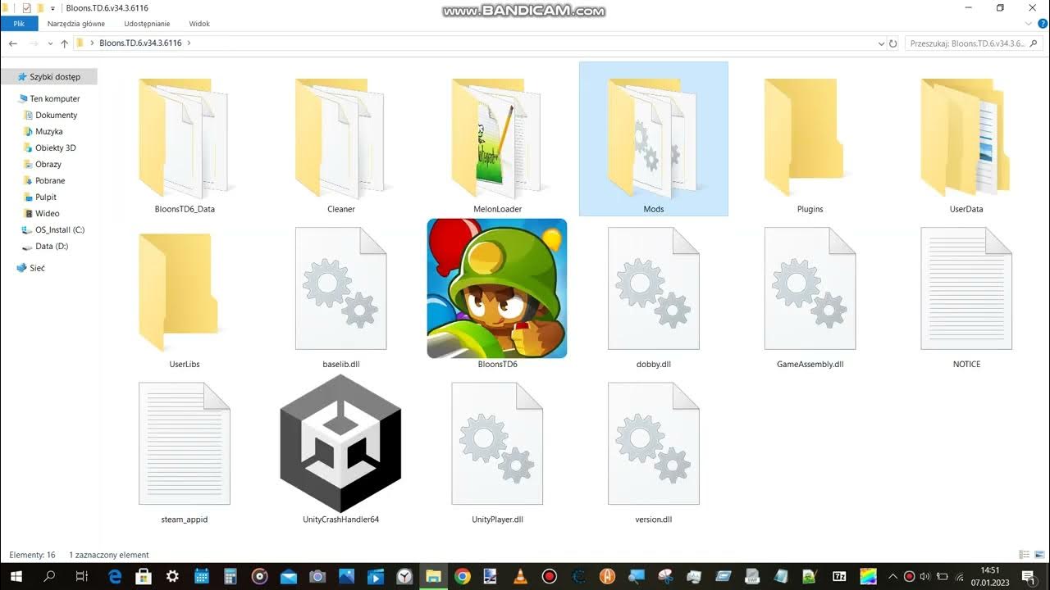The image size is (1050, 590).
Task: Expand the breadcrumb chevron after folder name
Action: point(189,43)
